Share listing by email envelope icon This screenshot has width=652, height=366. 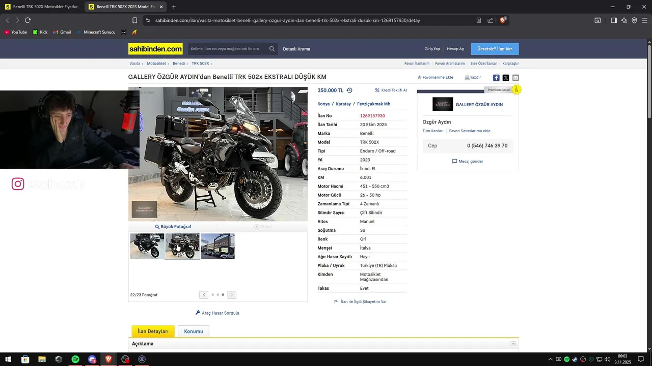(x=515, y=78)
